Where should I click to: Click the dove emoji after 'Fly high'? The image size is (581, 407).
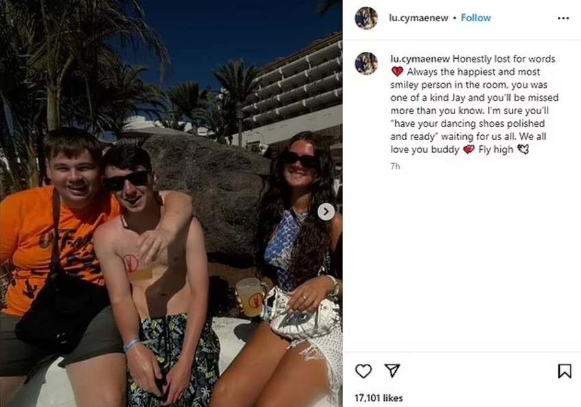pyautogui.click(x=523, y=149)
